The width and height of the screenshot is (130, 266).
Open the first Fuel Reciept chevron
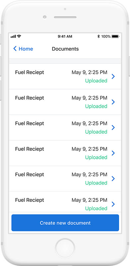[x=113, y=76]
